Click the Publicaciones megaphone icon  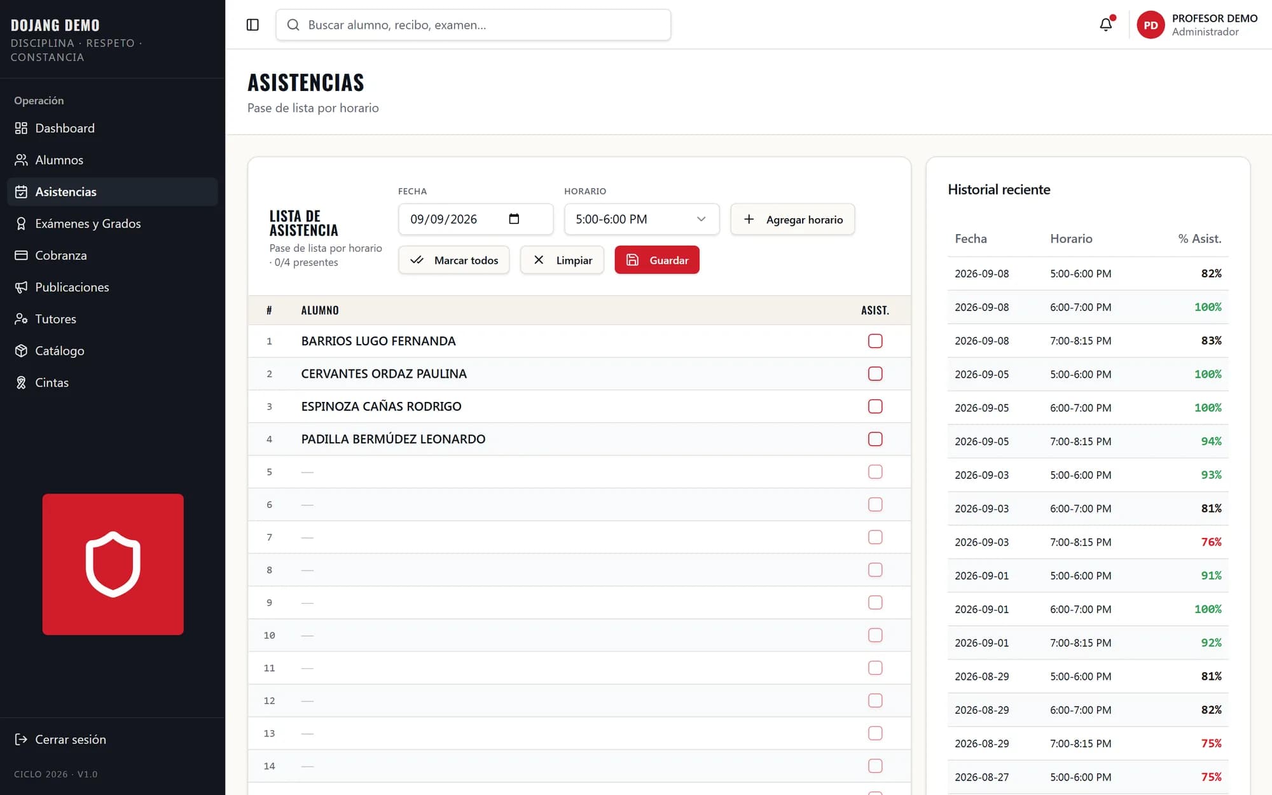21,287
